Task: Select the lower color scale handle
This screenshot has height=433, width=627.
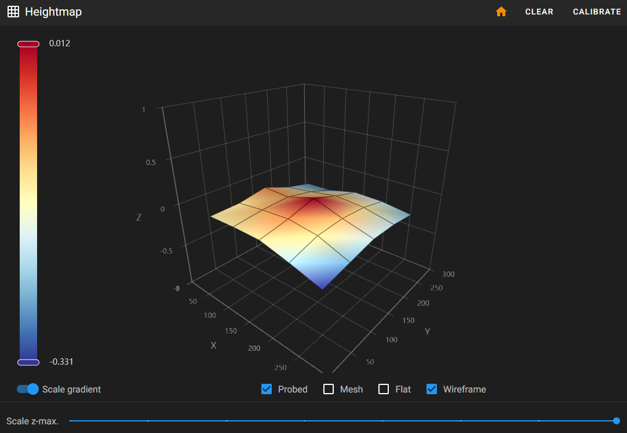Action: pos(28,362)
